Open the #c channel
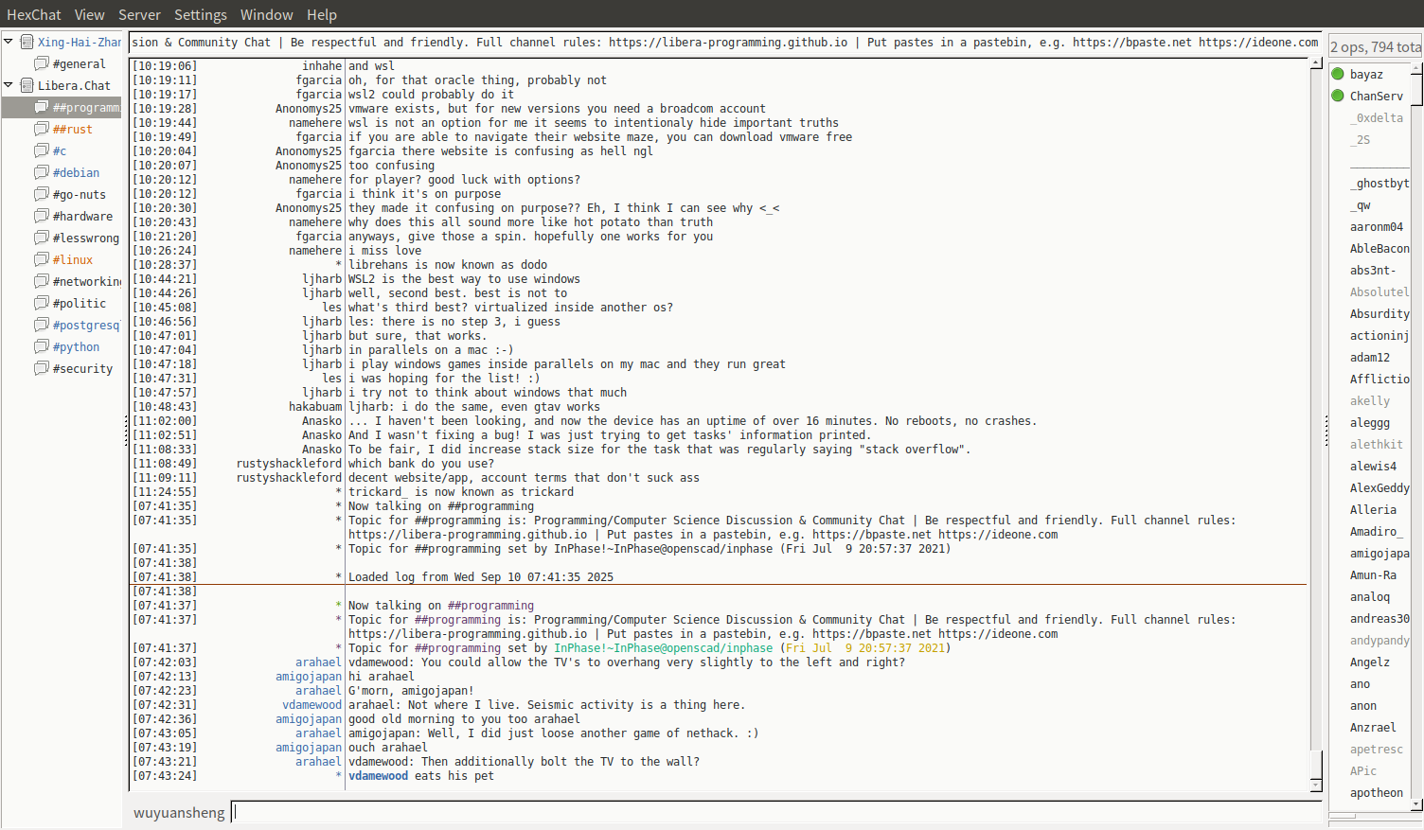The width and height of the screenshot is (1424, 830). pyautogui.click(x=60, y=150)
